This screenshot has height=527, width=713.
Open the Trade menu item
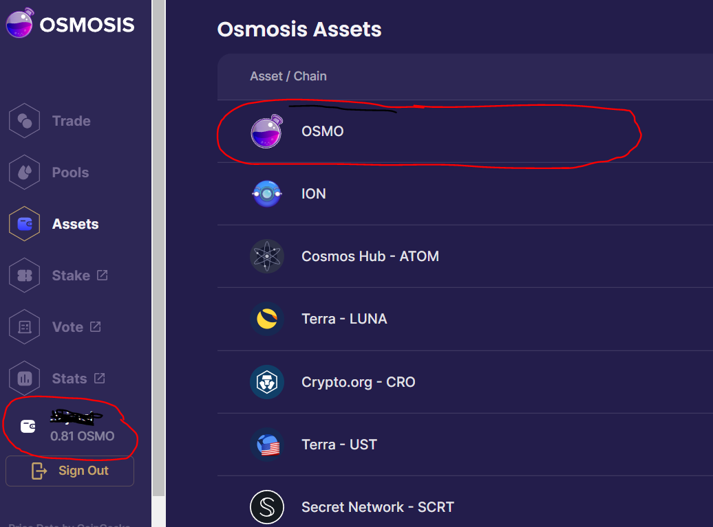click(71, 121)
